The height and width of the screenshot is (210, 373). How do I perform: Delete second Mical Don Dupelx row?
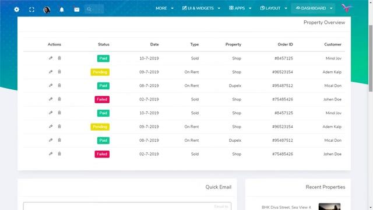[59, 140]
